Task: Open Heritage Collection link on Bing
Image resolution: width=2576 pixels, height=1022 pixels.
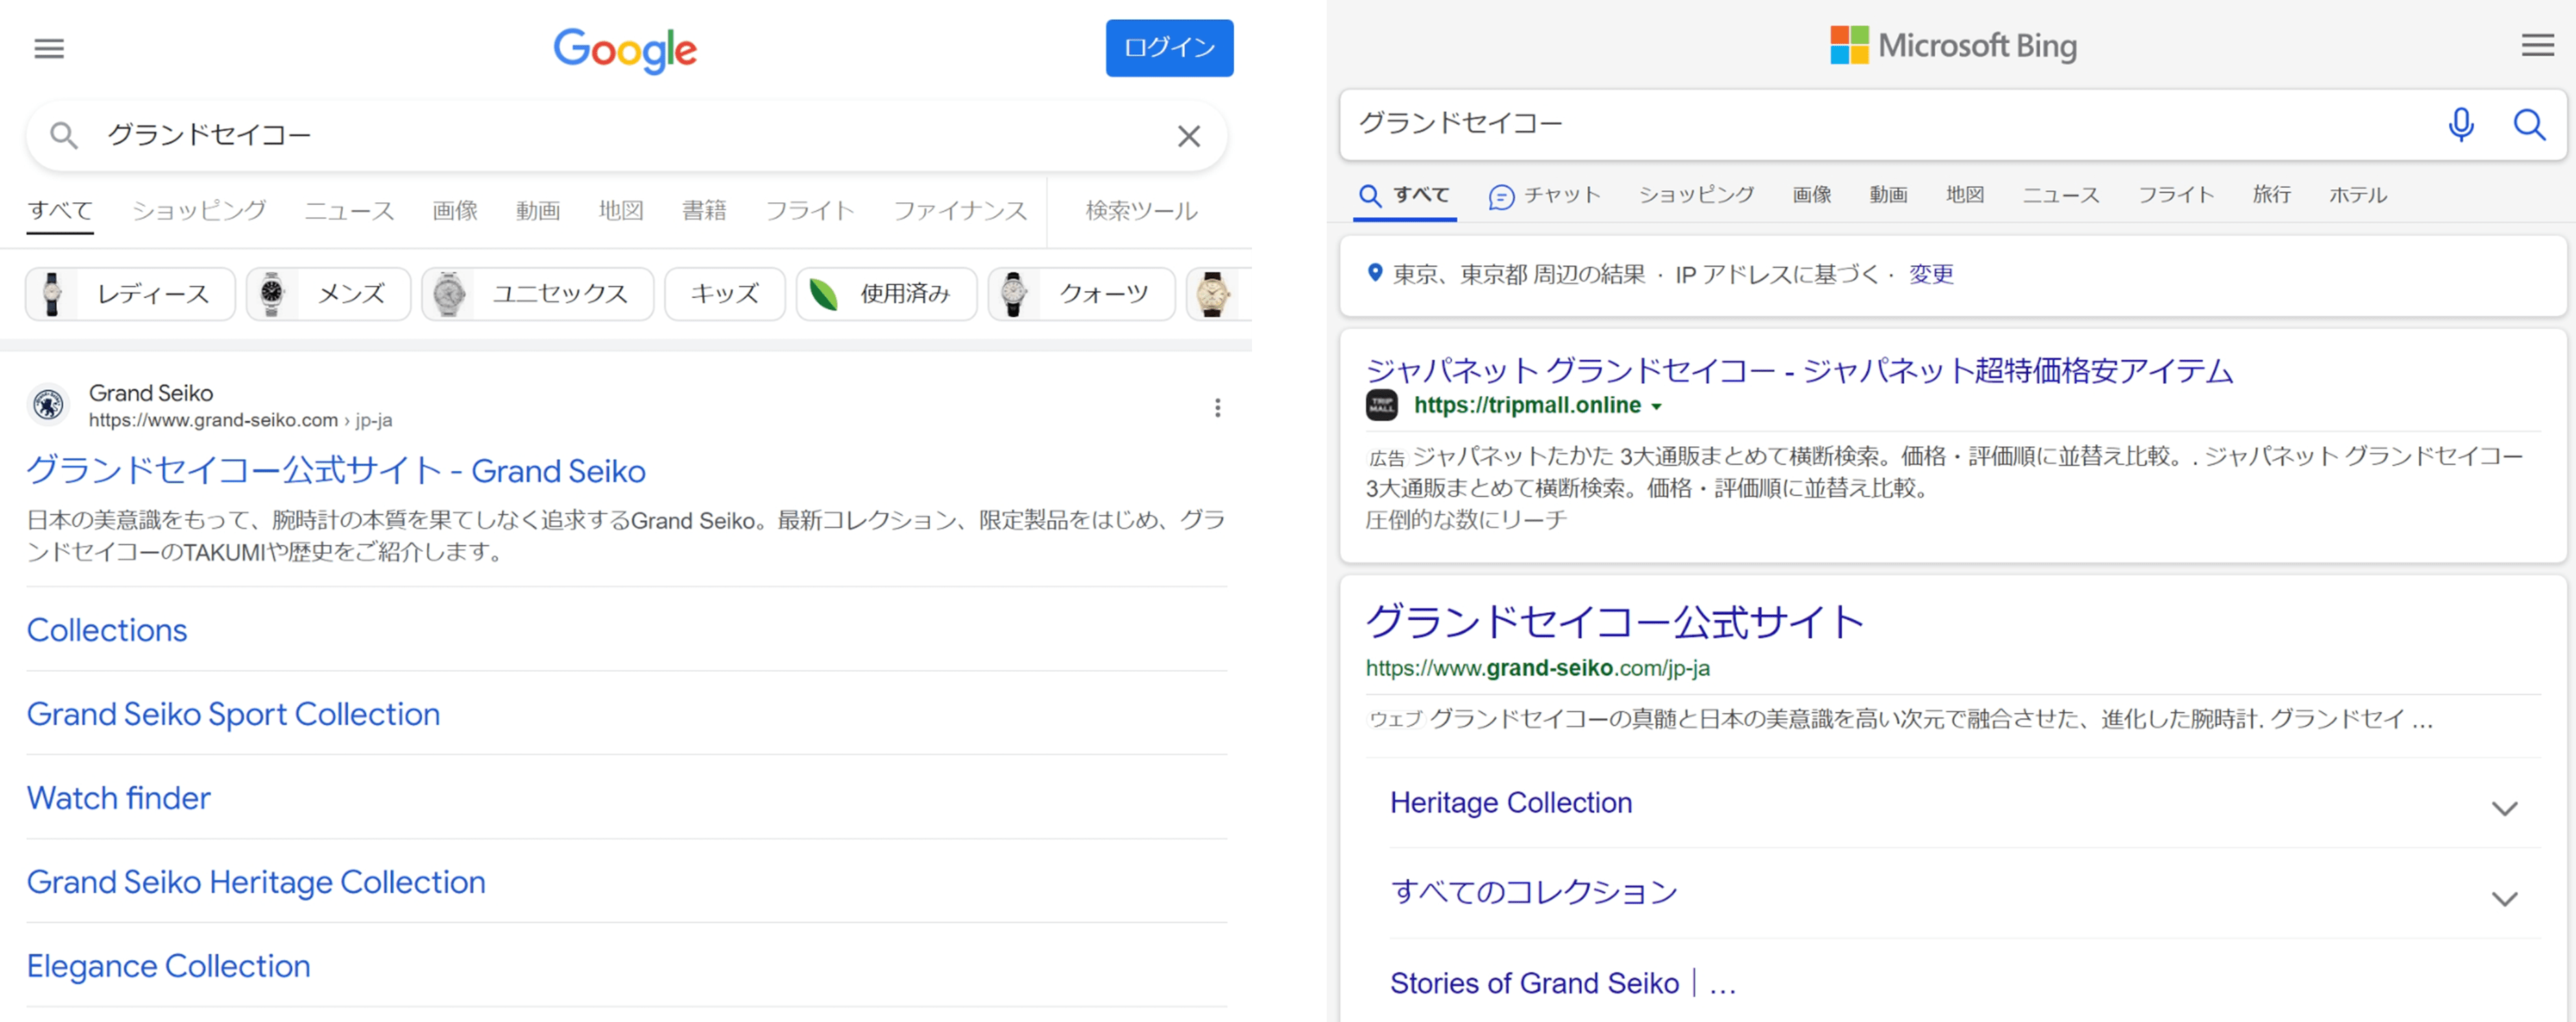Action: [1511, 803]
